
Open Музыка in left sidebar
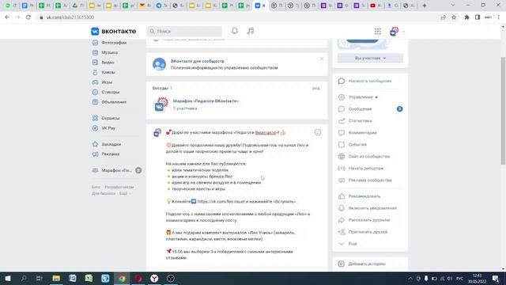109,52
